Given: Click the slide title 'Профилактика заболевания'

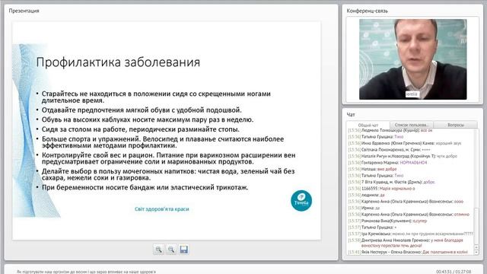Looking at the screenshot, I should point(118,62).
